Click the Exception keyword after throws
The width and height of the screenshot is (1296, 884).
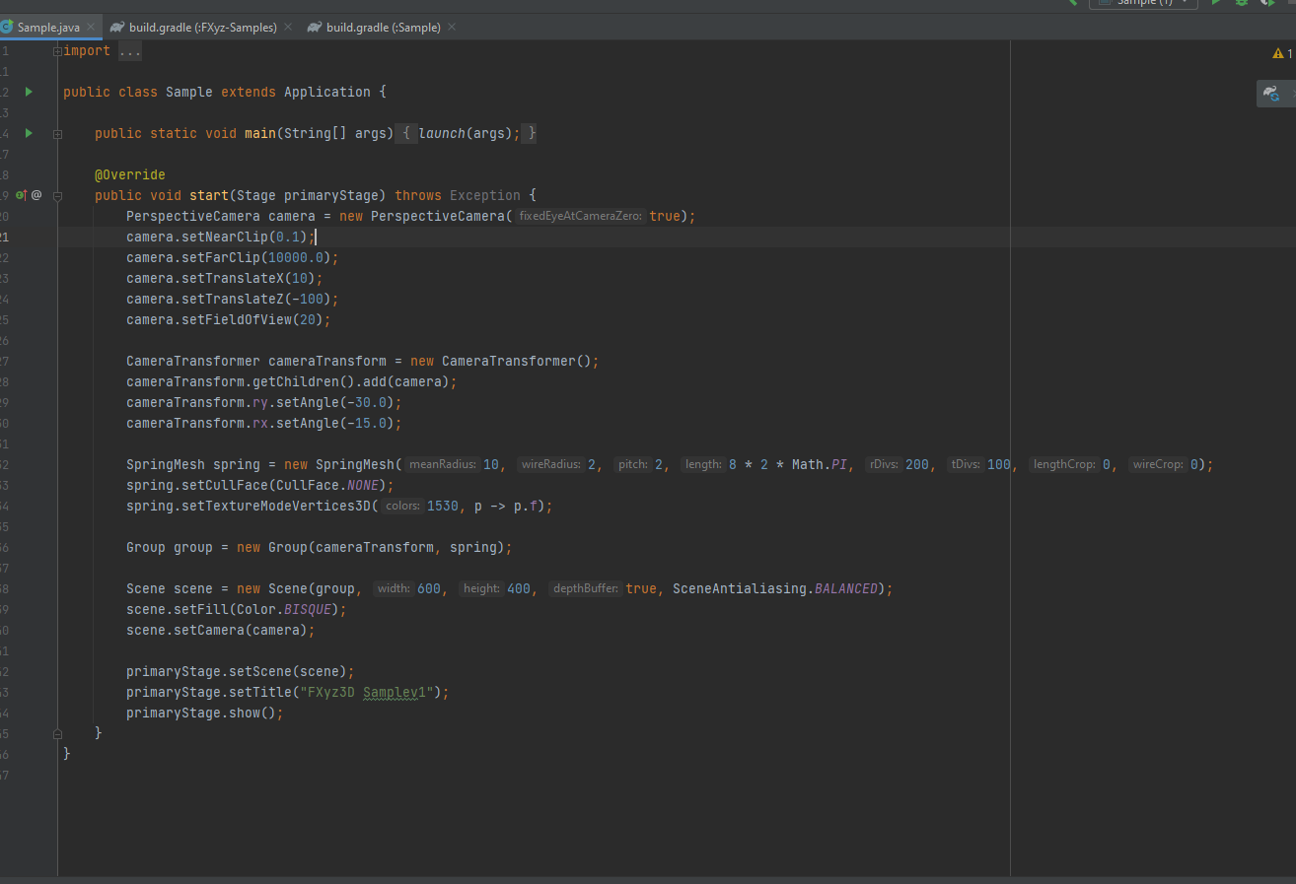click(x=485, y=195)
